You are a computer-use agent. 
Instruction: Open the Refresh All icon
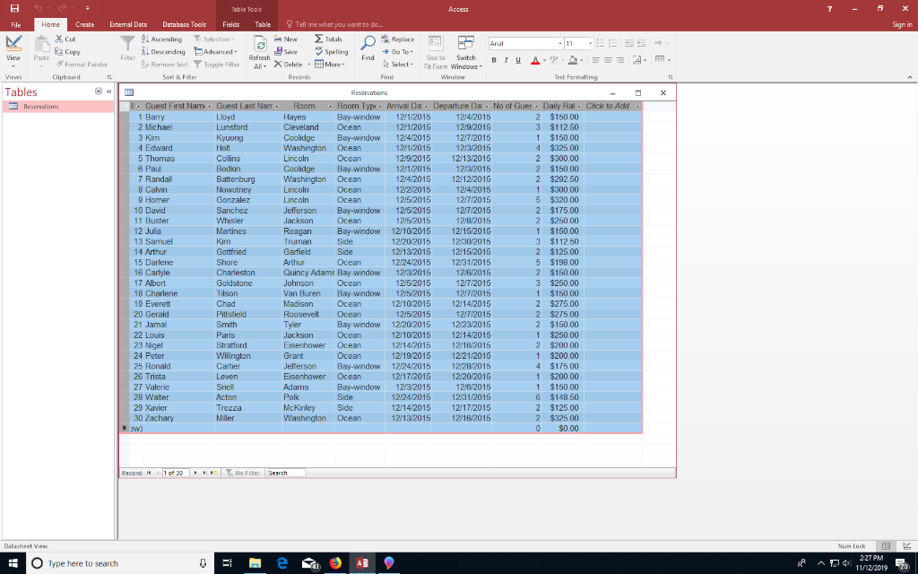tap(261, 45)
